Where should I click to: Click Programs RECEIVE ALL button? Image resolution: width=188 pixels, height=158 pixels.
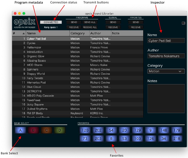(90, 27)
